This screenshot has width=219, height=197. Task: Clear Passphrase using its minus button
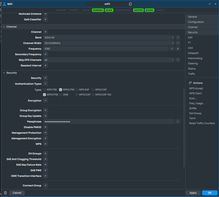pyautogui.click(x=178, y=121)
